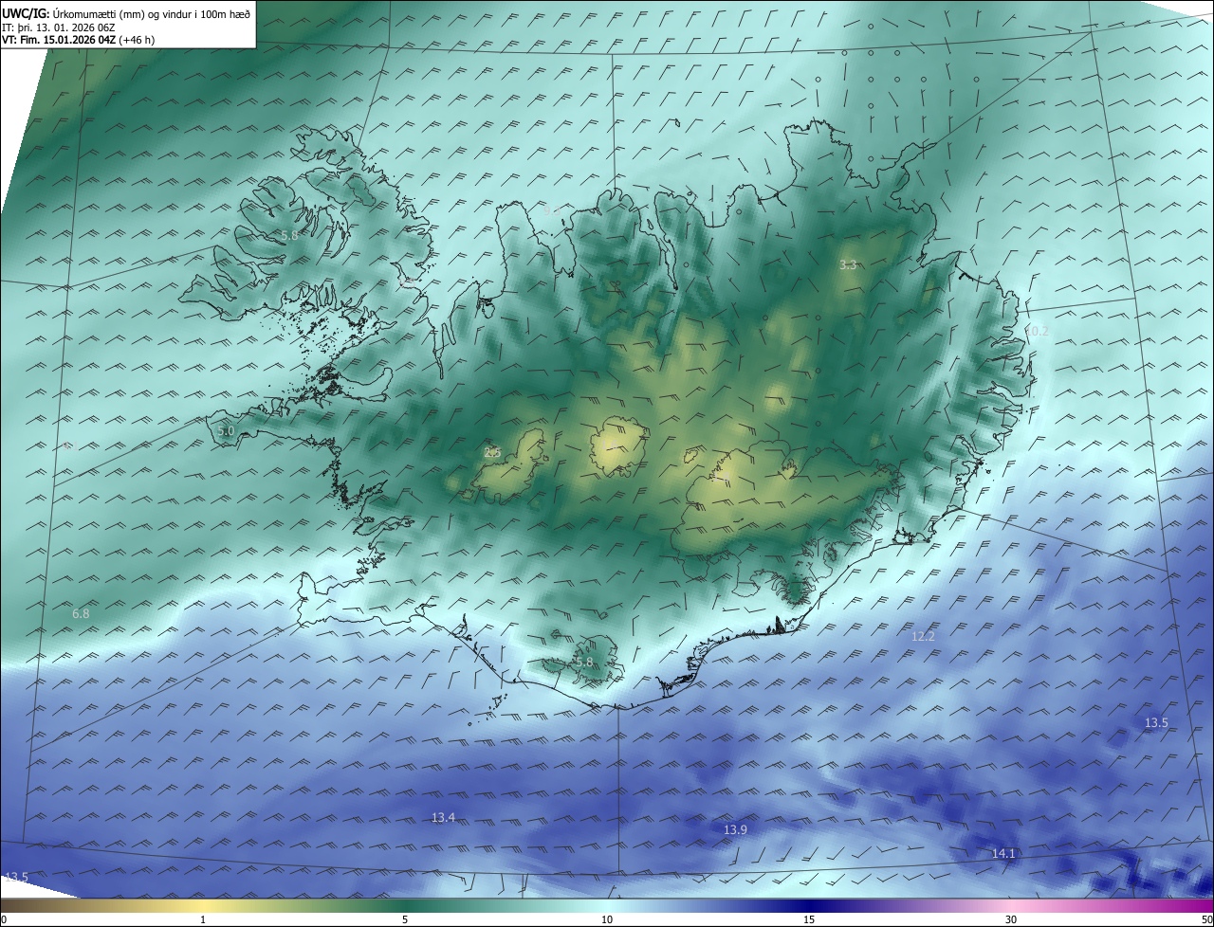1214x927 pixels.
Task: Click the 14.1 value on the map
Action: point(1003,853)
